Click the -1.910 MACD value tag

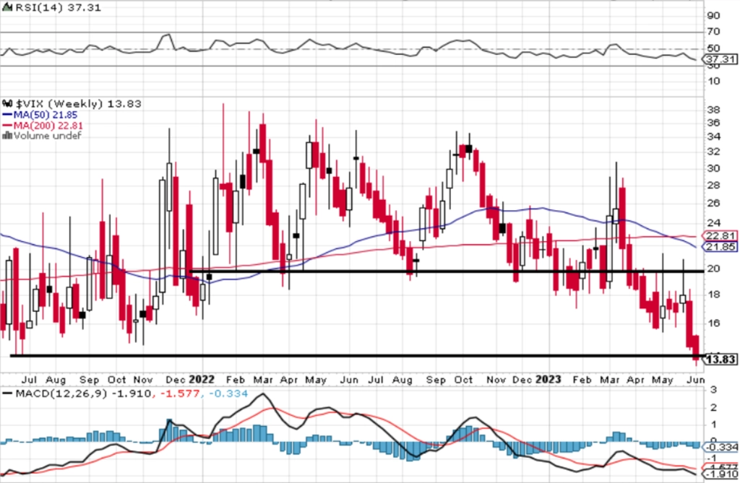click(720, 474)
